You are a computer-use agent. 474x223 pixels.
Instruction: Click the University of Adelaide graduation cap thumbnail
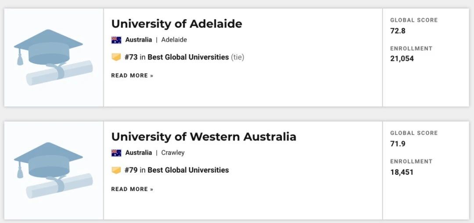coord(54,57)
